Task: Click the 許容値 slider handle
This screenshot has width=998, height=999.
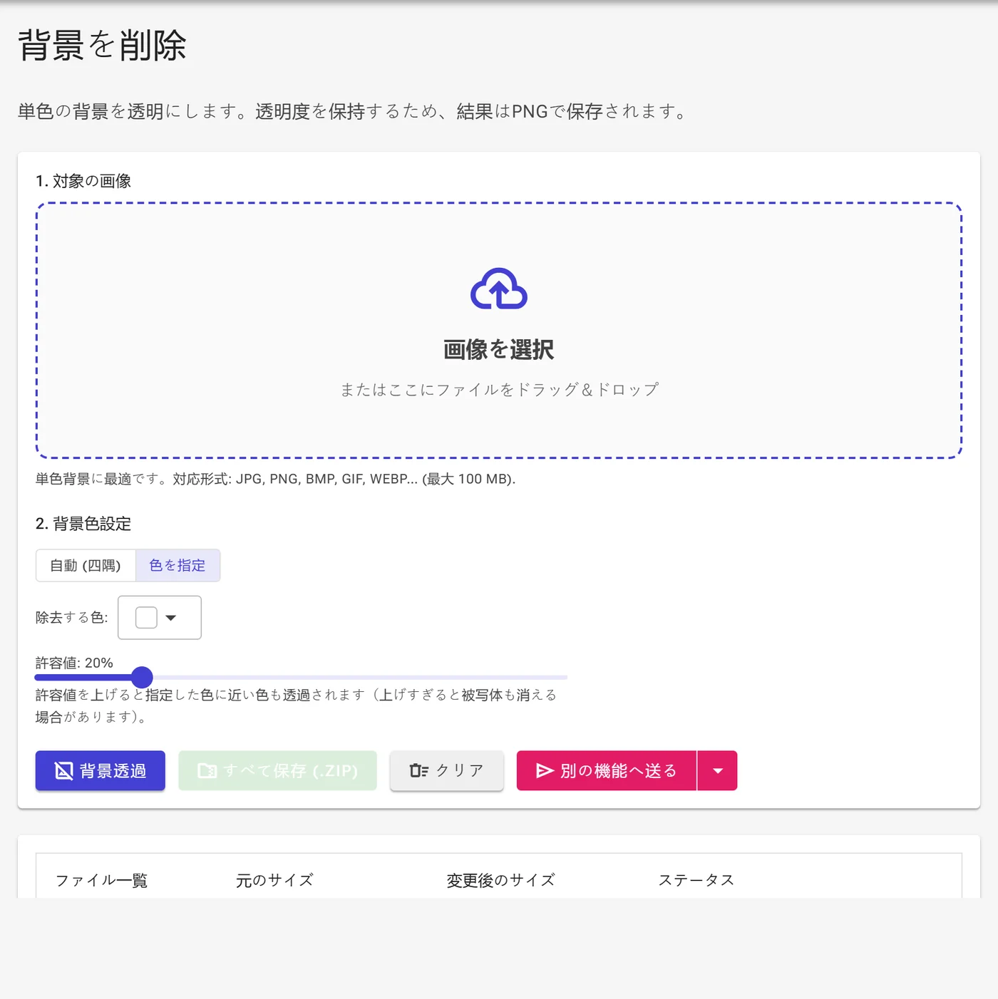Action: 142,677
